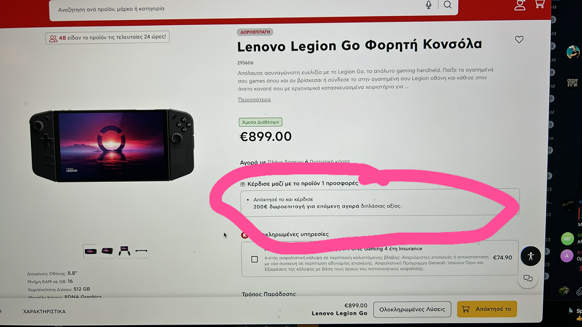The image size is (582, 327).
Task: Select the fourth thin-profile product thumbnail
Action: click(x=141, y=251)
